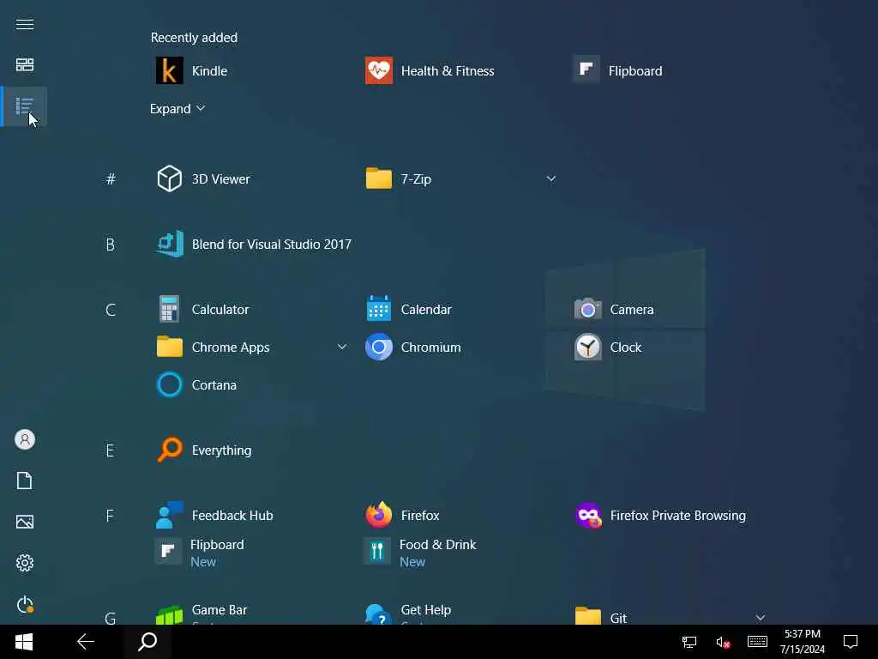Open the Everything search app
The height and width of the screenshot is (659, 878).
point(204,450)
